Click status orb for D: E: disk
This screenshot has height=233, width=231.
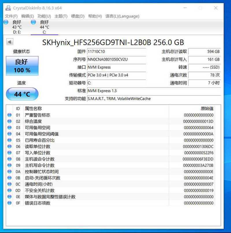(6, 22)
